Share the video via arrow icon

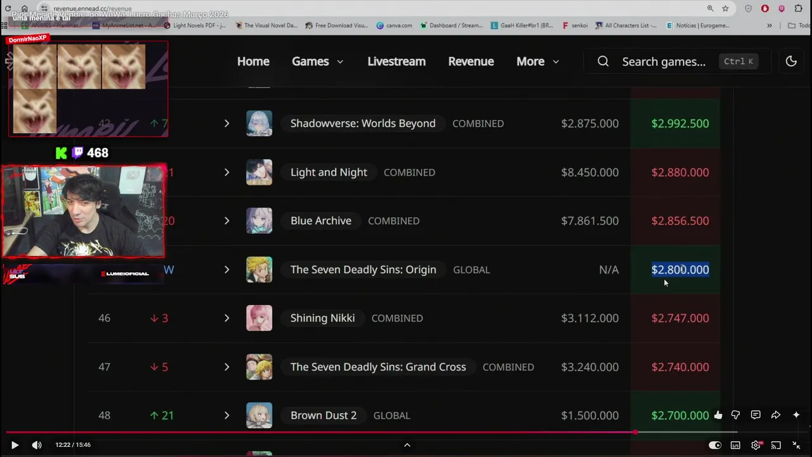(x=776, y=415)
